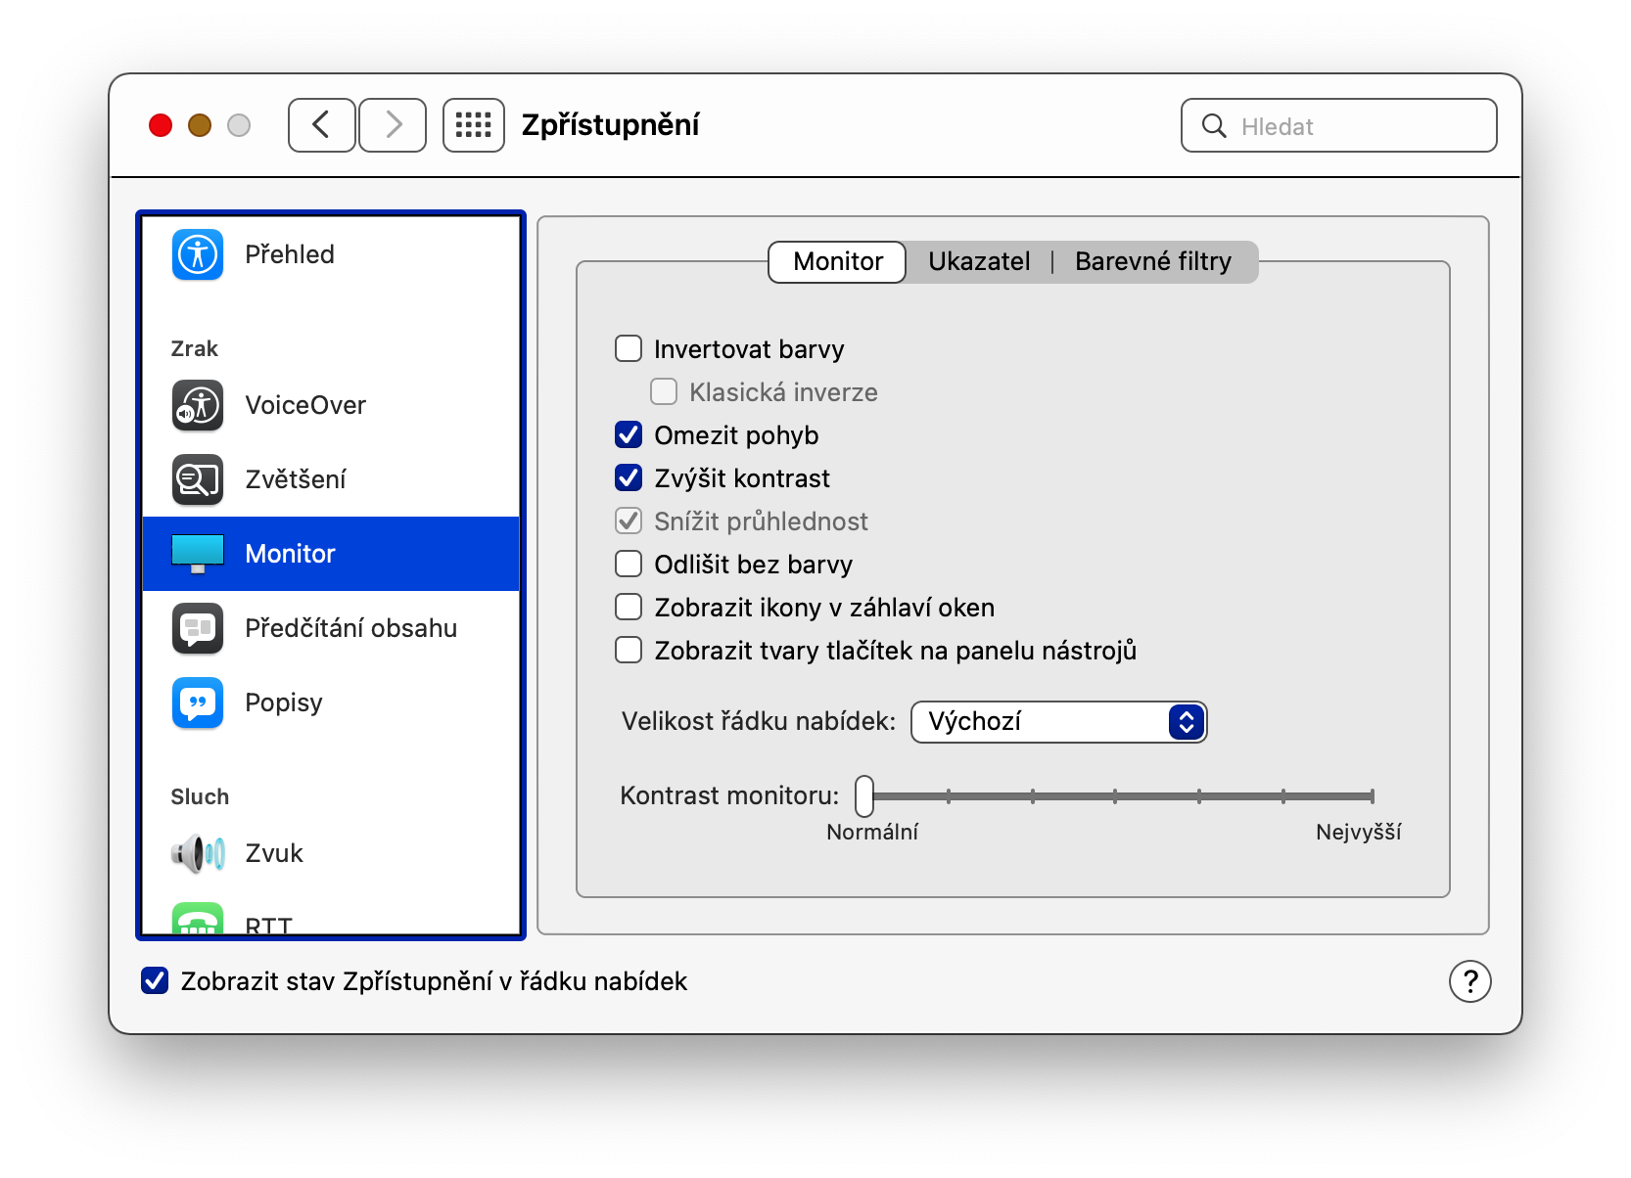Switch to the Monitor tab
The height and width of the screenshot is (1178, 1631).
tap(838, 261)
